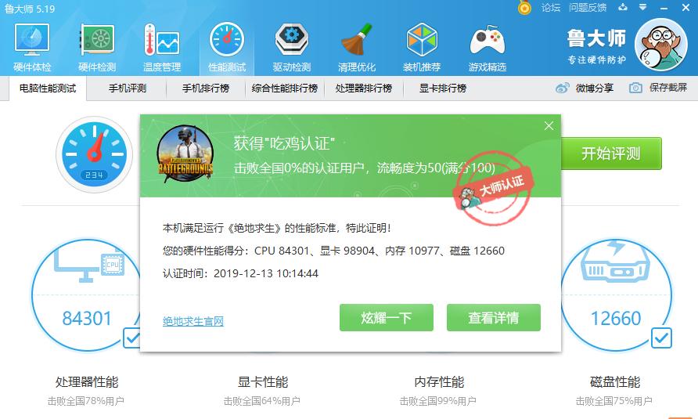Click the 鲁大师 mascot avatar
The width and height of the screenshot is (698, 419).
pos(661,45)
